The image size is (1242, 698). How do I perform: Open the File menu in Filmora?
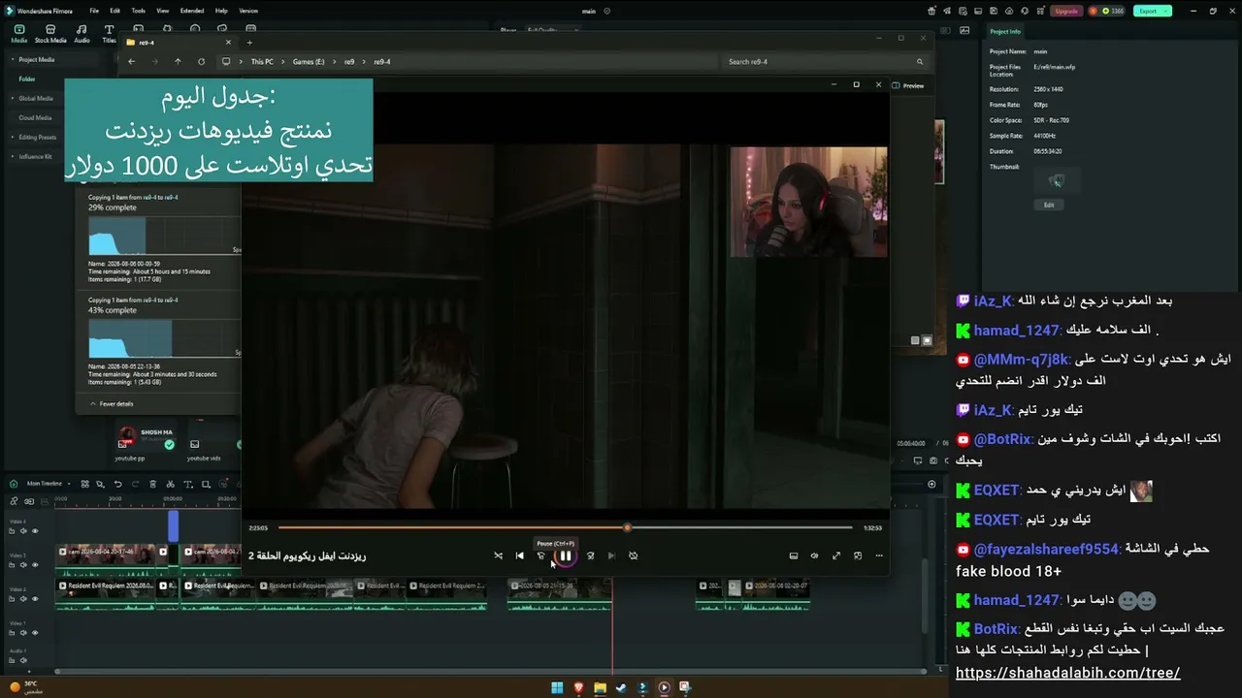pos(94,11)
